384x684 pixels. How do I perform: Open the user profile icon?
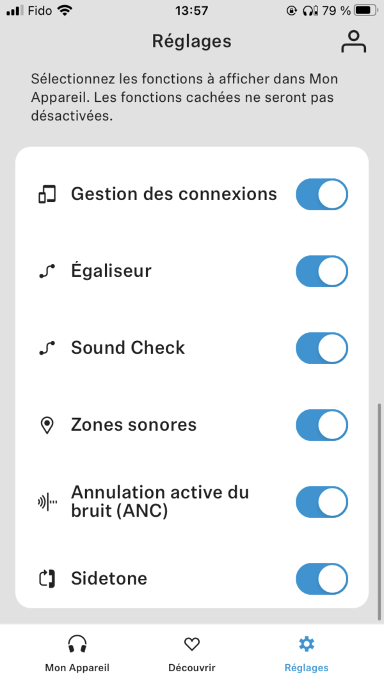[353, 41]
